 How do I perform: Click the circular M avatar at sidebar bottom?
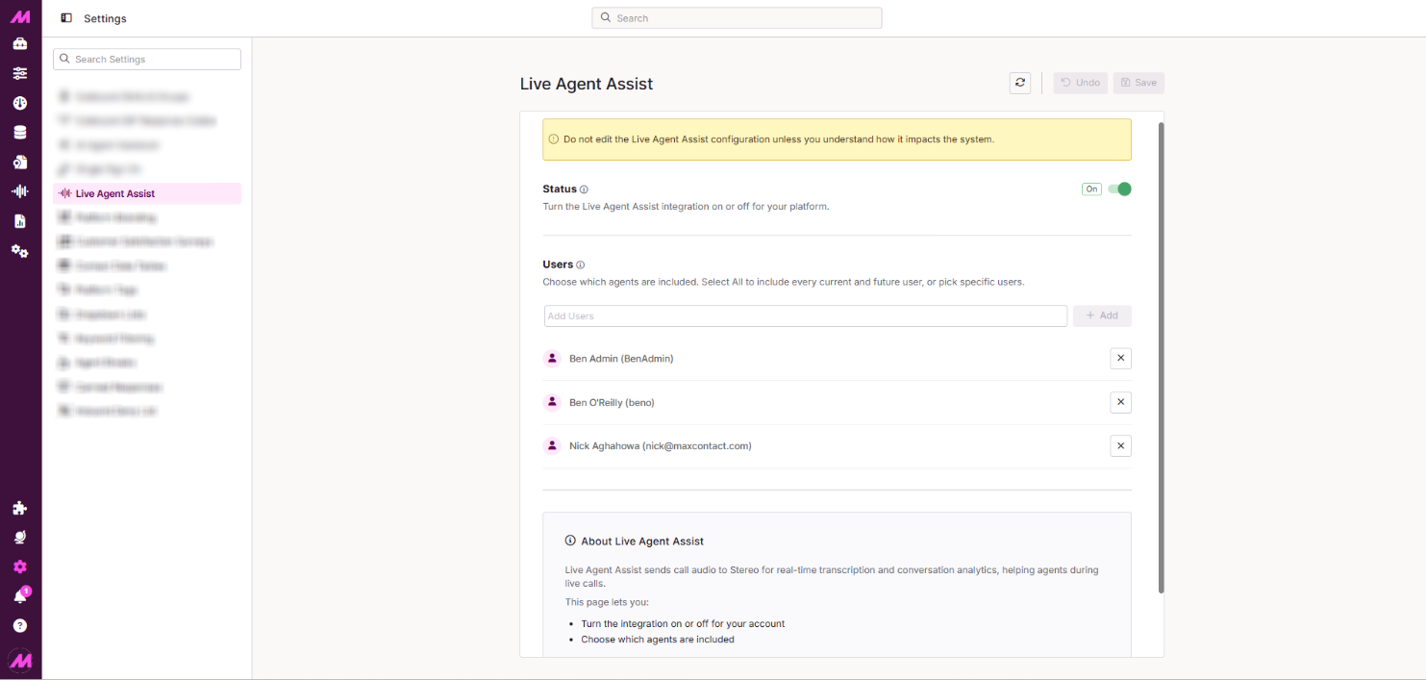[x=20, y=660]
